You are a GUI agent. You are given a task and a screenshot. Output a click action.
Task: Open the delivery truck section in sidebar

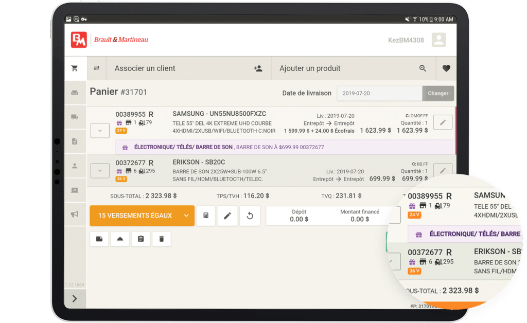click(75, 117)
